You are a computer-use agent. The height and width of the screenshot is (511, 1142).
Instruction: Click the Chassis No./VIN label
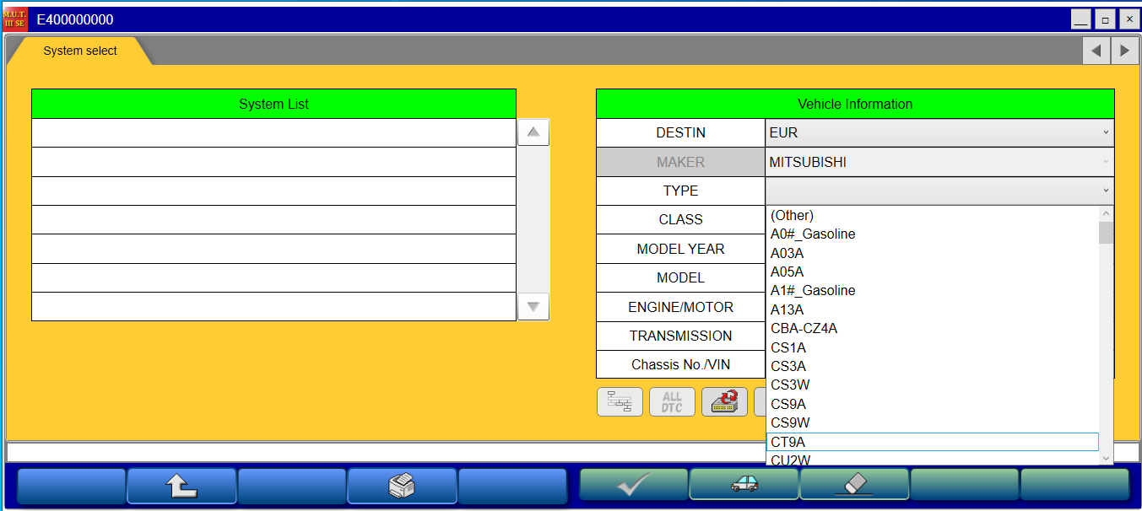point(680,365)
